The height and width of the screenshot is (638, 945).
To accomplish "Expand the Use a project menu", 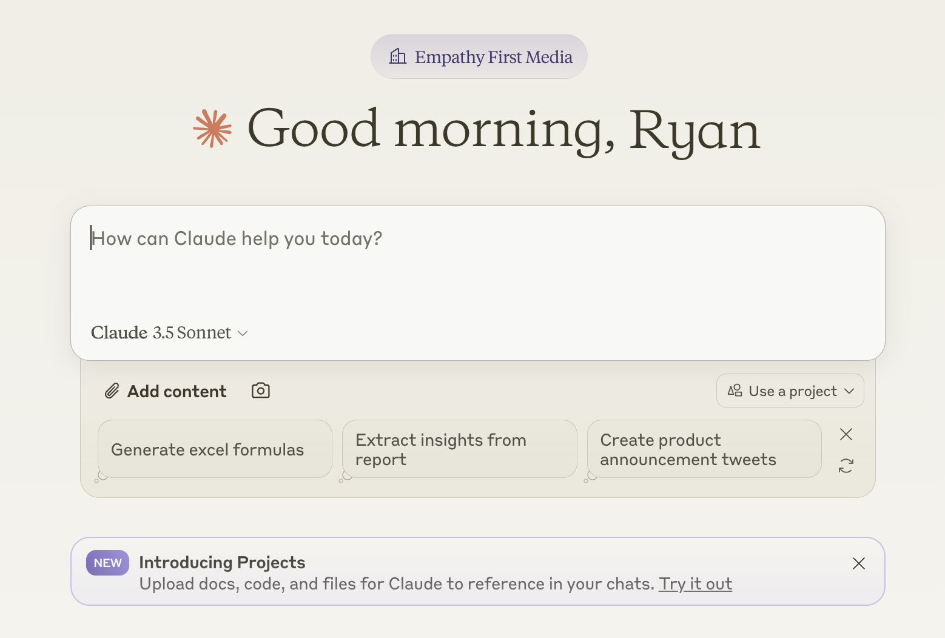I will click(790, 391).
